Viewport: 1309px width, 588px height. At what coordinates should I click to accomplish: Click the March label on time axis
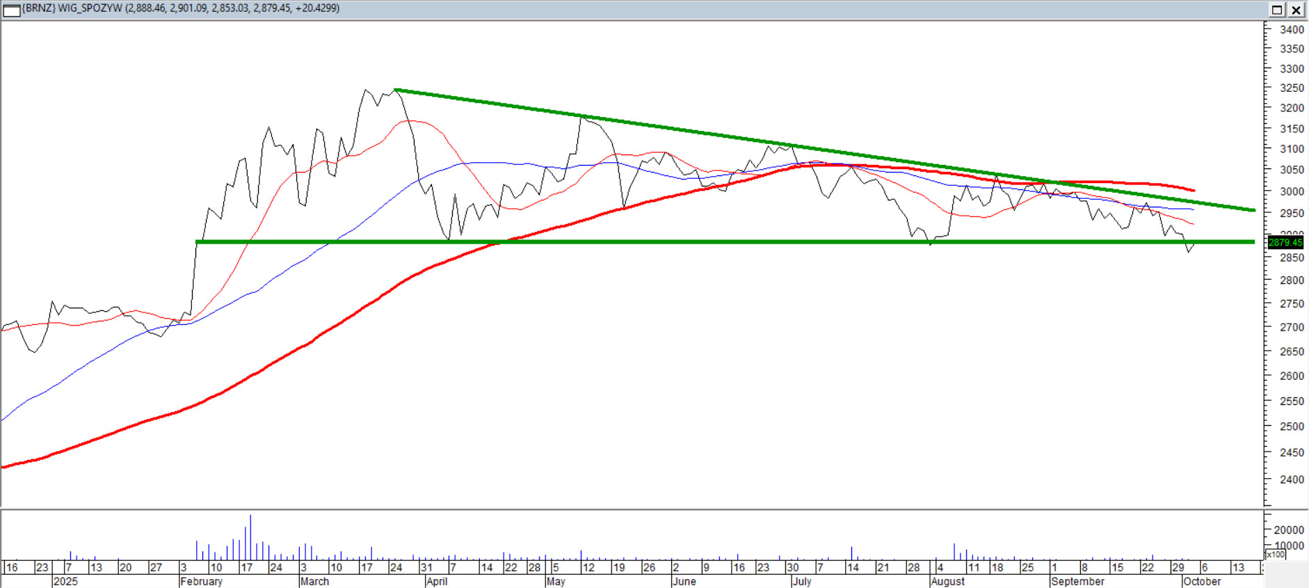(x=314, y=581)
